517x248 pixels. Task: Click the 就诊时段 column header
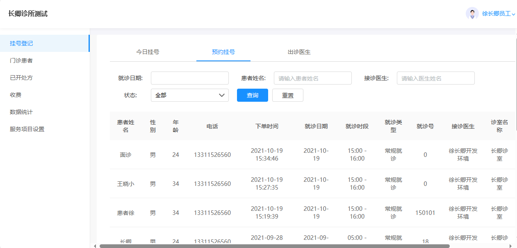357,126
